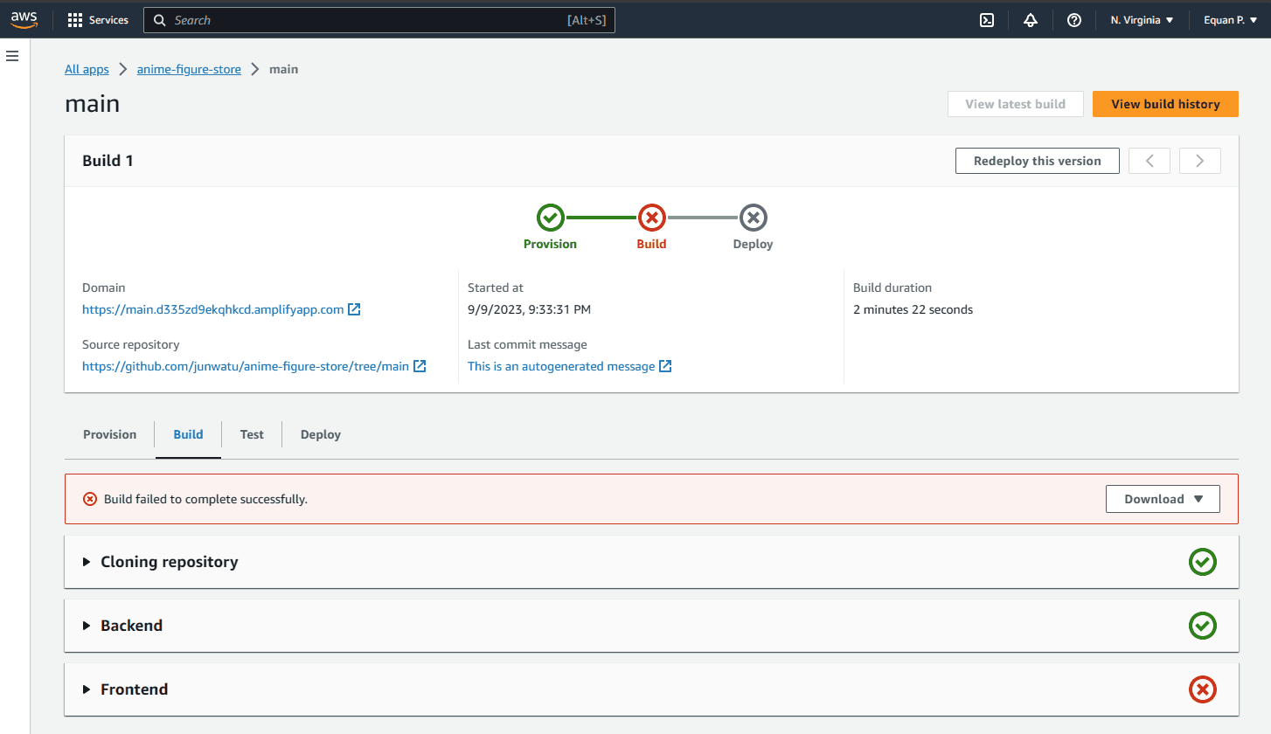The height and width of the screenshot is (734, 1271).
Task: Click the Backend success checkmark icon
Action: point(1203,626)
